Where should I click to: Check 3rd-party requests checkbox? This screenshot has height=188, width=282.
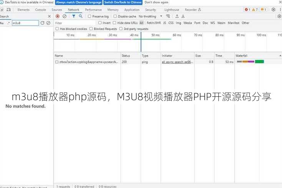pyautogui.click(x=121, y=29)
